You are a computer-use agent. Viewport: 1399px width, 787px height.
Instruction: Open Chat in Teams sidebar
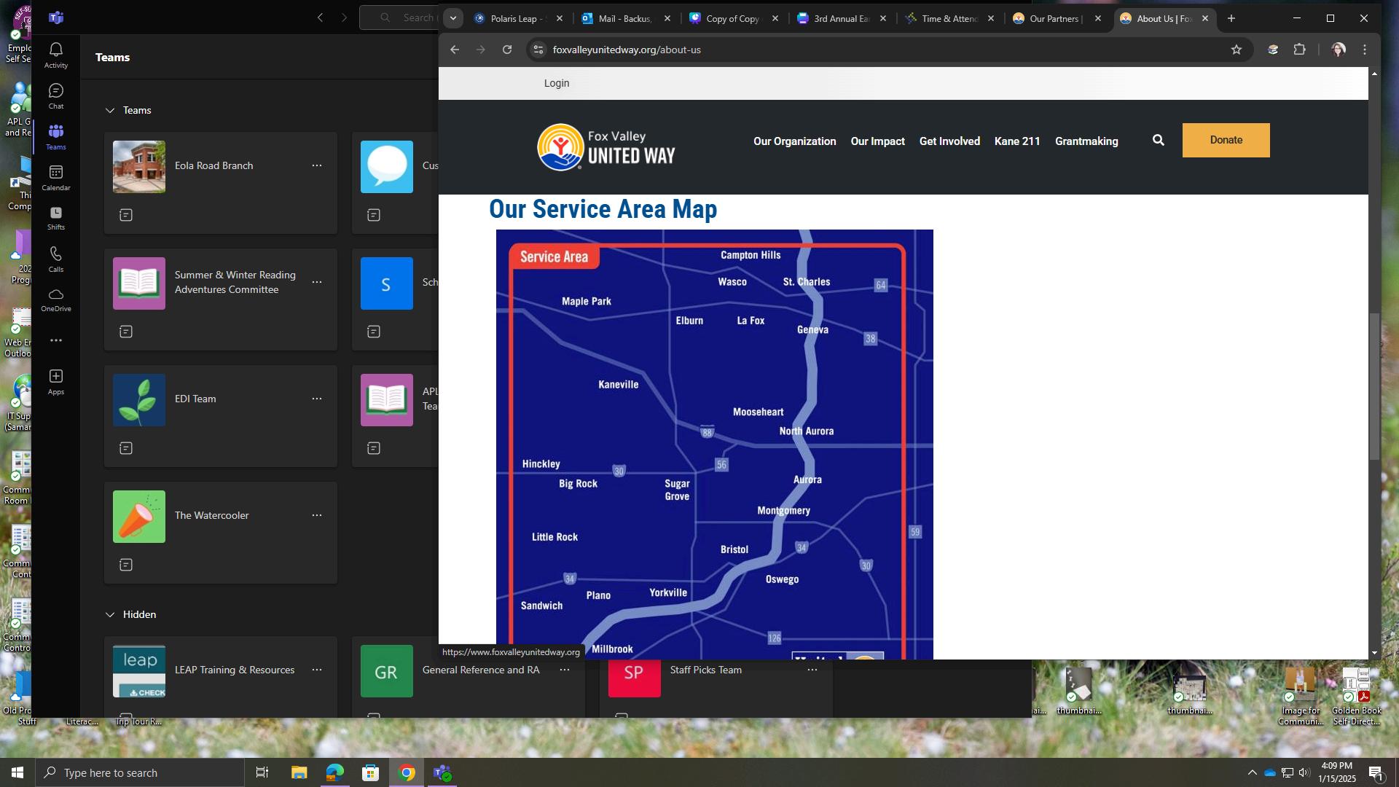pyautogui.click(x=55, y=96)
